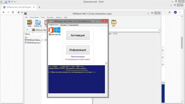
Task: Open the Commands menu in WinRAR
Action: coord(34,17)
